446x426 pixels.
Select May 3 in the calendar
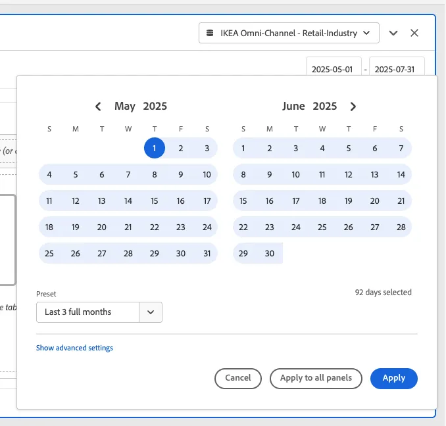coord(207,148)
